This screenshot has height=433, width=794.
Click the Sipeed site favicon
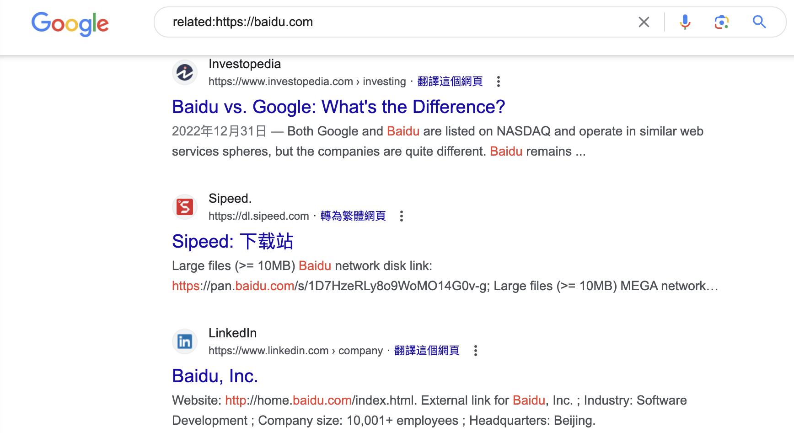185,207
